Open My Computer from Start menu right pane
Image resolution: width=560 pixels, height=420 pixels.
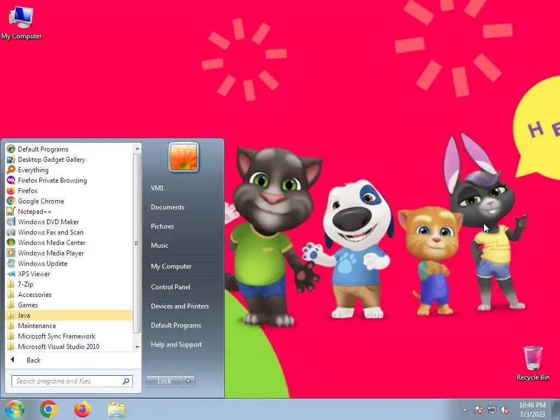171,266
